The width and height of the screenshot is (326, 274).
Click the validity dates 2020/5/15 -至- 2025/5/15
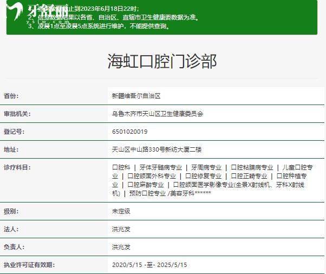click(x=149, y=265)
